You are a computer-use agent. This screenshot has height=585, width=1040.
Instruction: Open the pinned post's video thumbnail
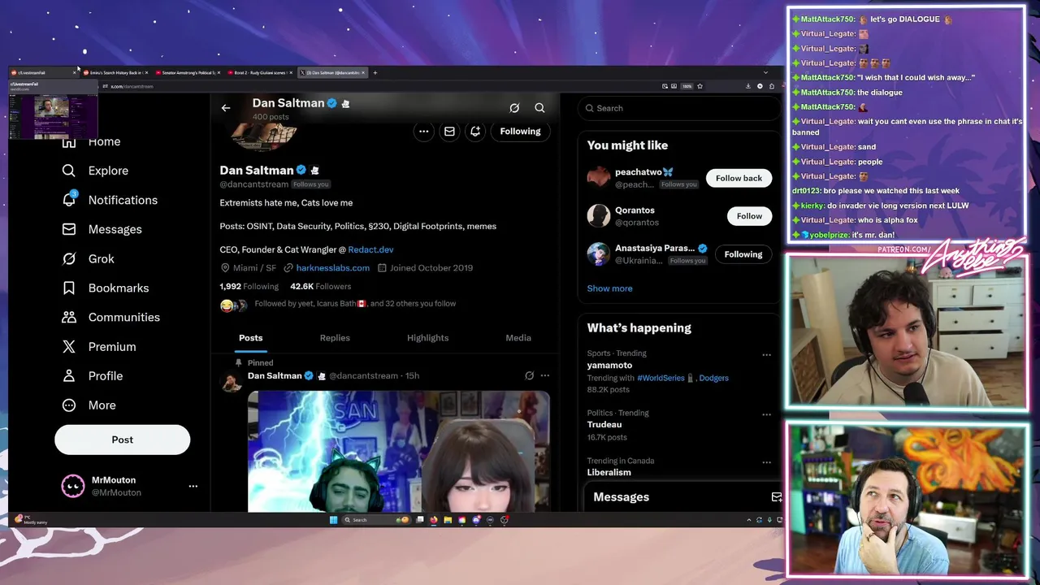tap(398, 451)
